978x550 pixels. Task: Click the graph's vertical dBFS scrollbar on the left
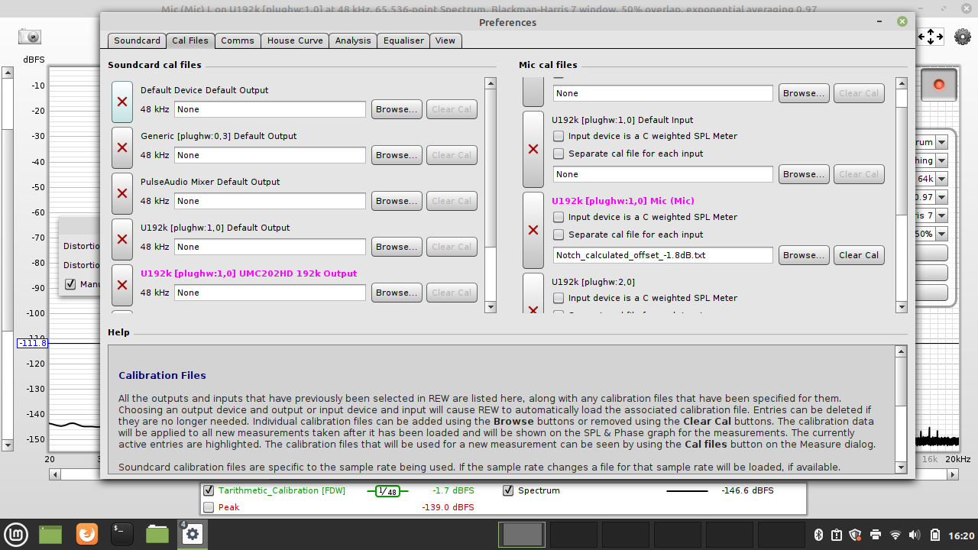tap(8, 259)
